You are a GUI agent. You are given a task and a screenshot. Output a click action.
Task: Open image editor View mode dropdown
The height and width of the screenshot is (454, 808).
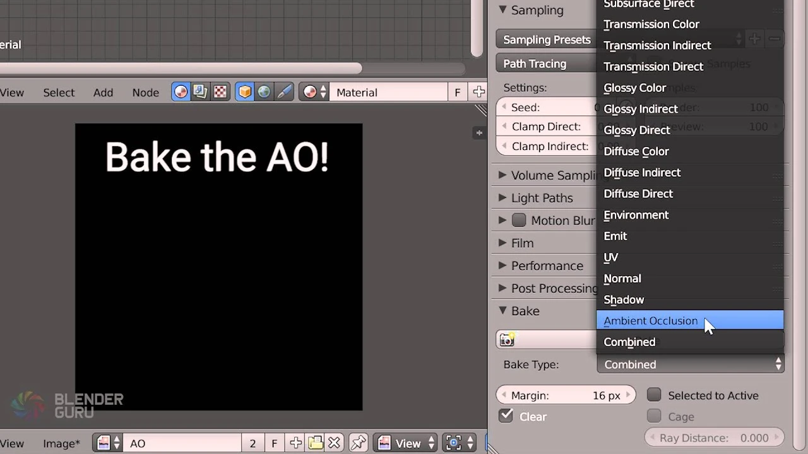pyautogui.click(x=406, y=443)
